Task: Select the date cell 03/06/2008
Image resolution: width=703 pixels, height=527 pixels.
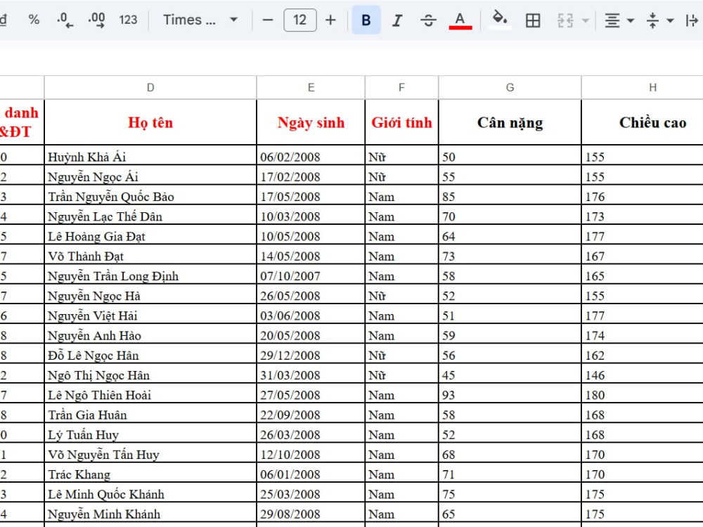Action: [x=311, y=313]
